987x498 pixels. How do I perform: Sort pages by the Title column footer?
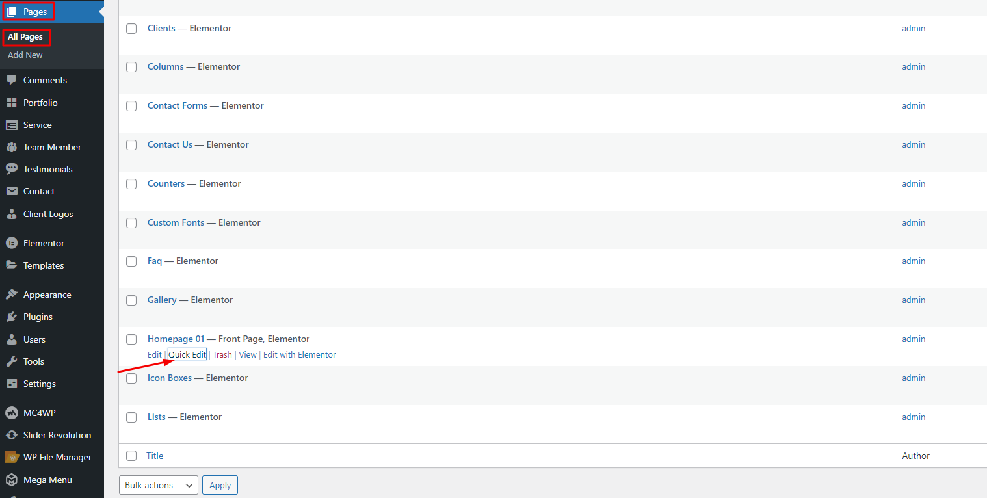[155, 456]
